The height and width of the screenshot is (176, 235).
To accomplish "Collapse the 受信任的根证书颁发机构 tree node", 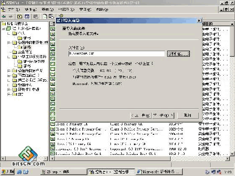I will click(9, 43).
